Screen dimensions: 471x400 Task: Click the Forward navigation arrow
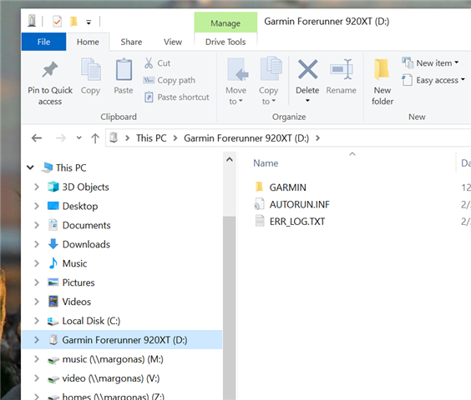(x=61, y=138)
